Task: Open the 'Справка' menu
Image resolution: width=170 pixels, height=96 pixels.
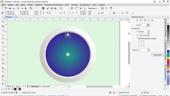Action: [102, 5]
